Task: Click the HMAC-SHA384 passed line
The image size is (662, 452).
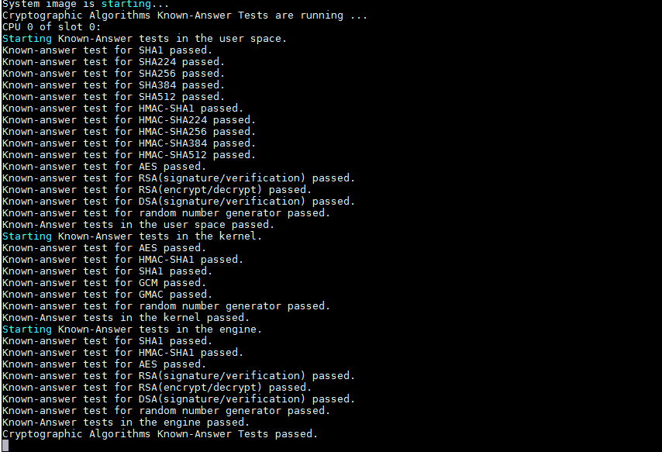Action: pyautogui.click(x=129, y=143)
